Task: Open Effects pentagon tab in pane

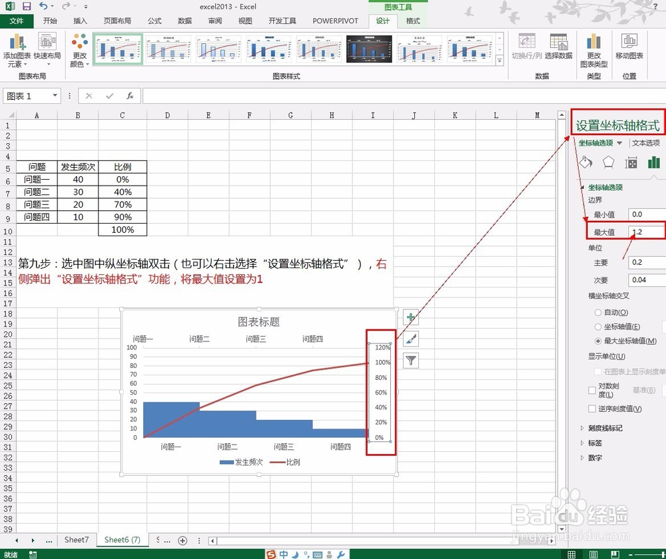Action: coord(609,162)
